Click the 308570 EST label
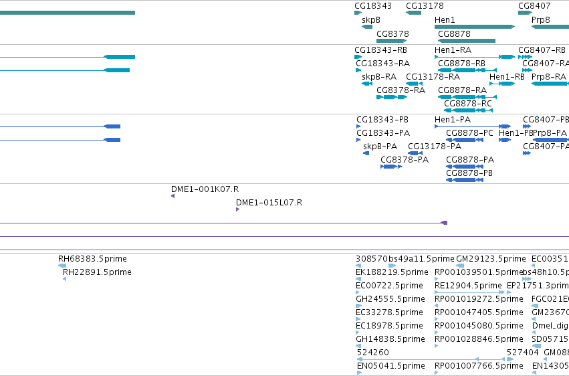This screenshot has width=569, height=376. pos(372,259)
